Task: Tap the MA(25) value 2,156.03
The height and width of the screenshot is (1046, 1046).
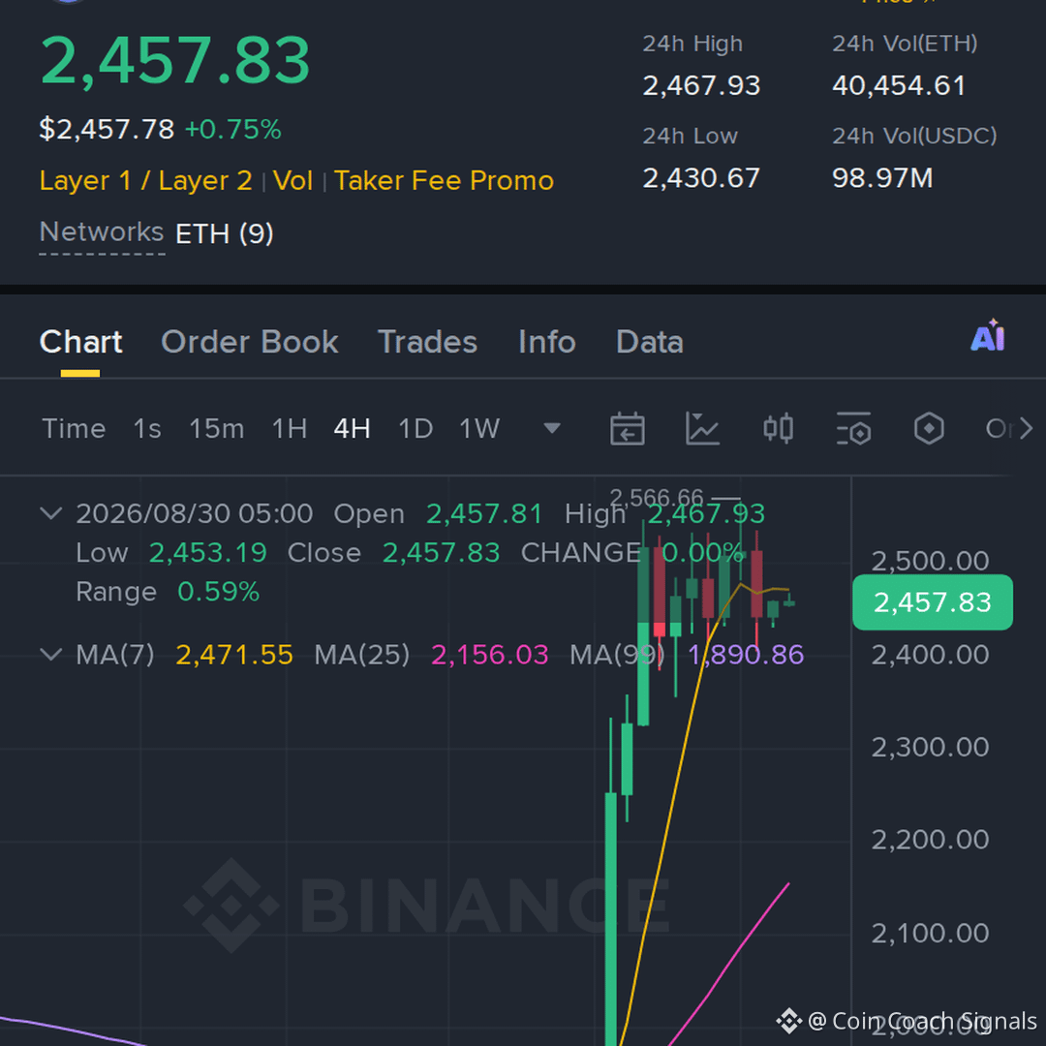Action: tap(490, 655)
